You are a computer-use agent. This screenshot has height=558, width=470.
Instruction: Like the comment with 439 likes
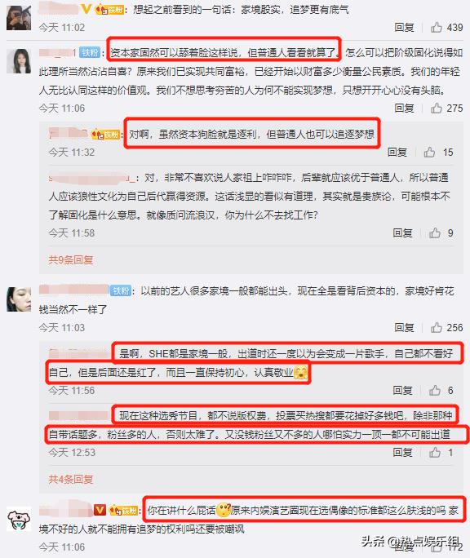tap(437, 28)
